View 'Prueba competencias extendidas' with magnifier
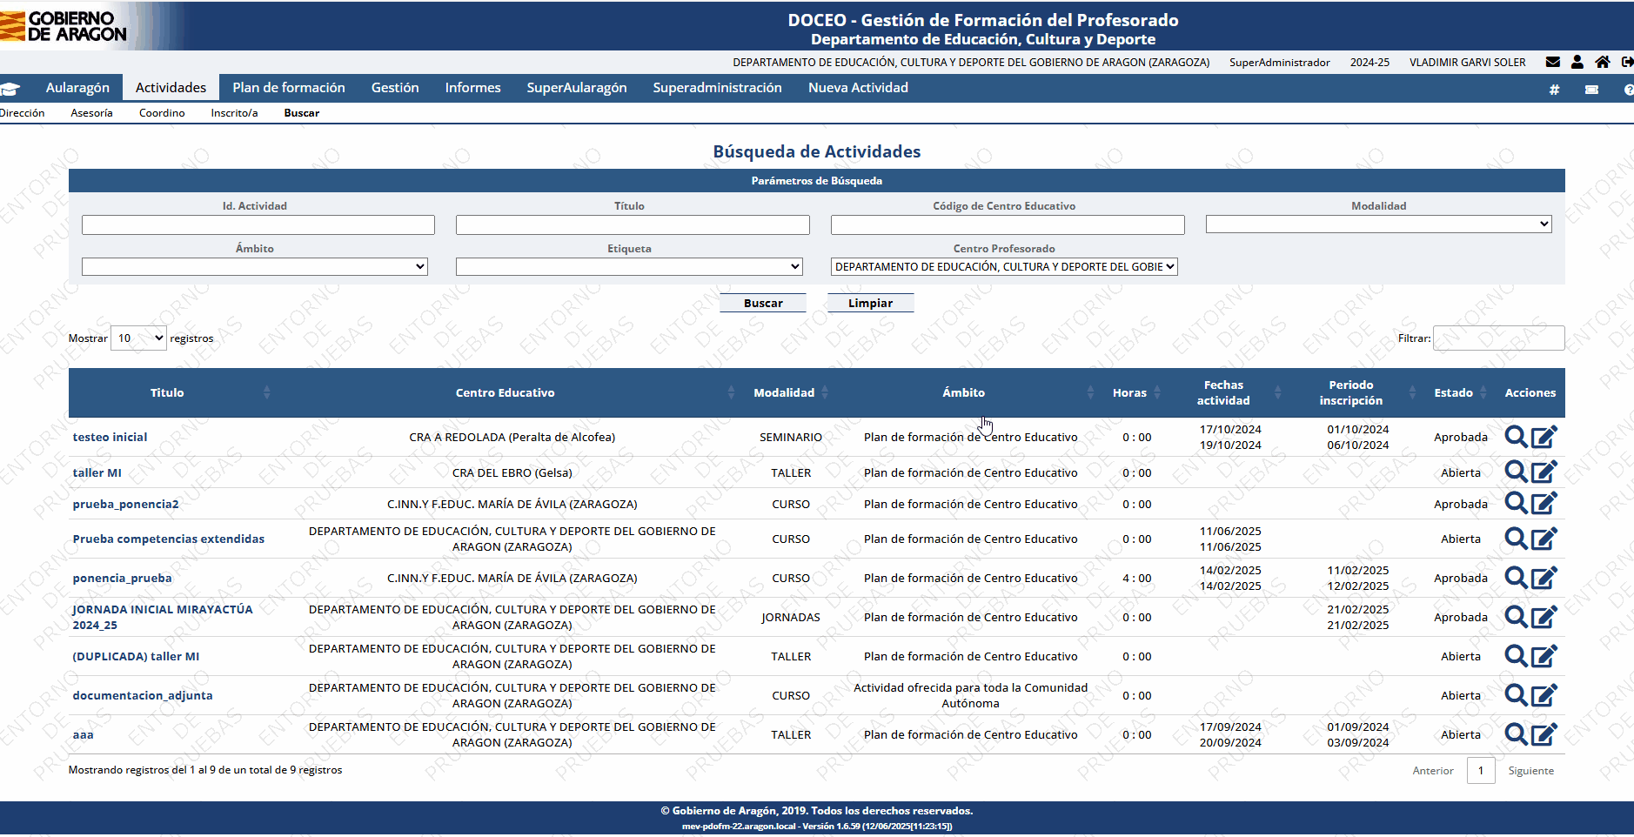The image size is (1634, 837). (1516, 539)
